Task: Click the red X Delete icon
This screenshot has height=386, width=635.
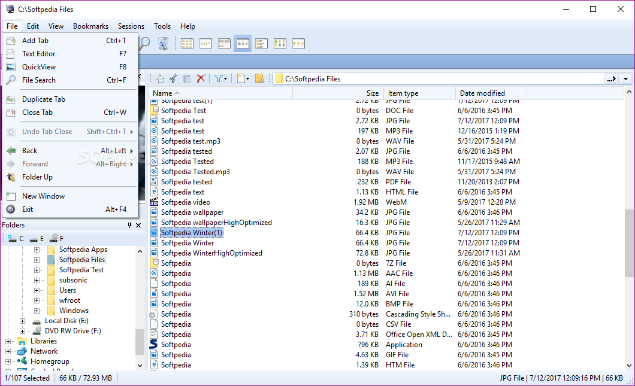Action: 201,78
